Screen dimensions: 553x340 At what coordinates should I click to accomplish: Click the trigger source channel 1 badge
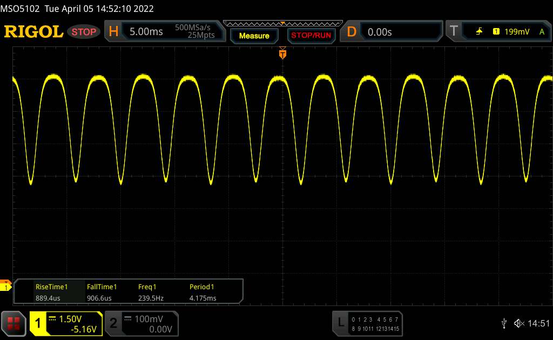[x=496, y=32]
